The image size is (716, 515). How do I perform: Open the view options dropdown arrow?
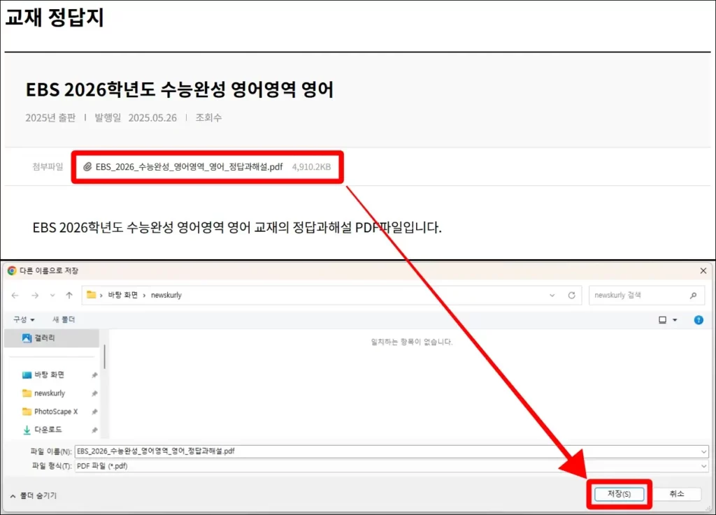click(675, 320)
